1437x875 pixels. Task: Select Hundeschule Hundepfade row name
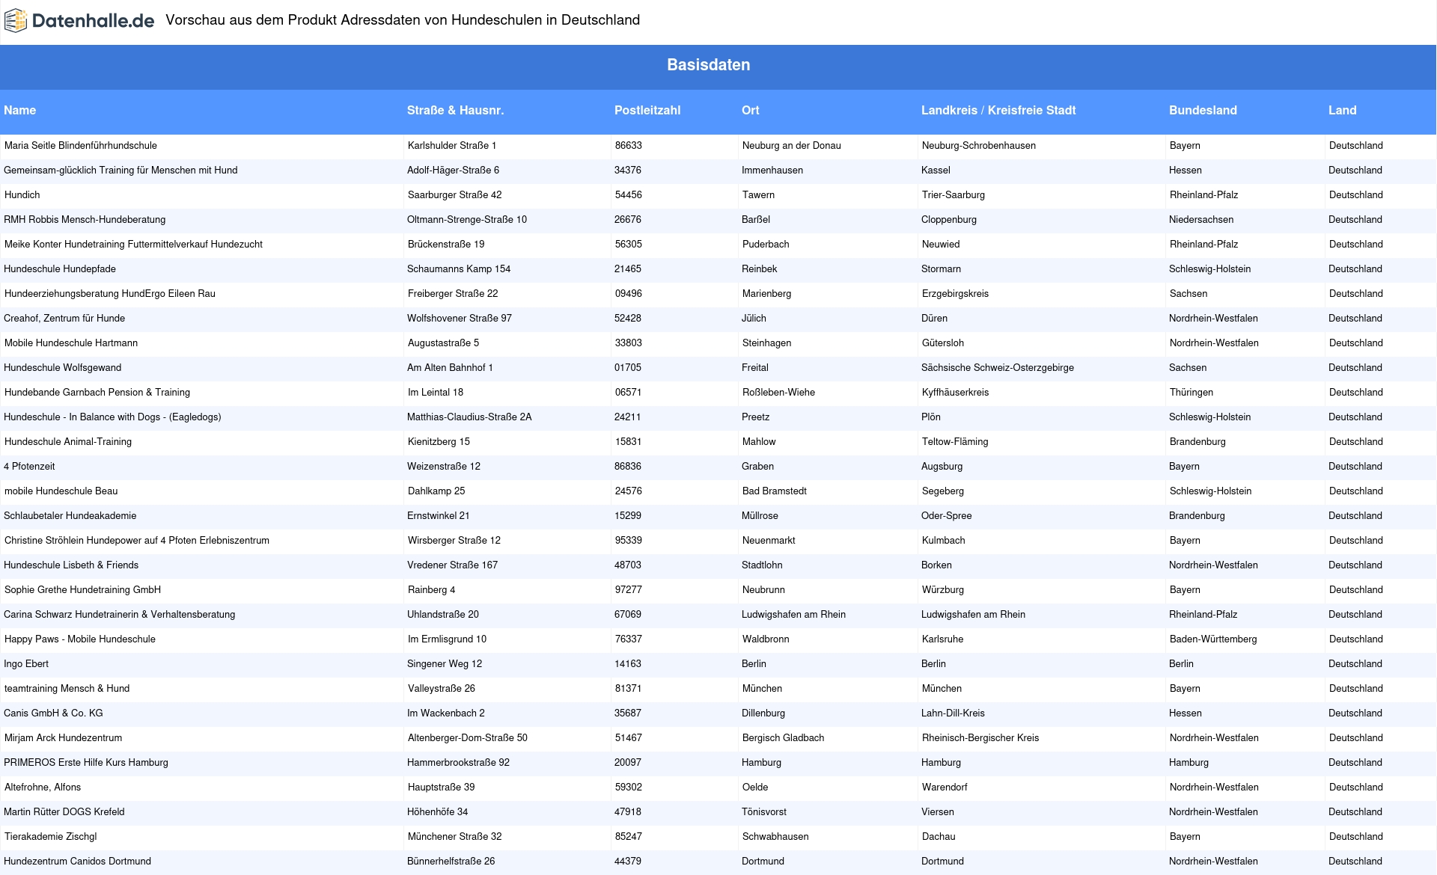pos(60,269)
